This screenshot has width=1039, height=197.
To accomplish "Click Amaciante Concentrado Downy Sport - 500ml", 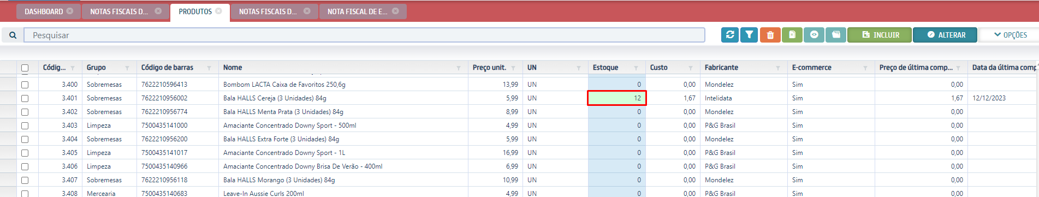I will click(x=289, y=126).
